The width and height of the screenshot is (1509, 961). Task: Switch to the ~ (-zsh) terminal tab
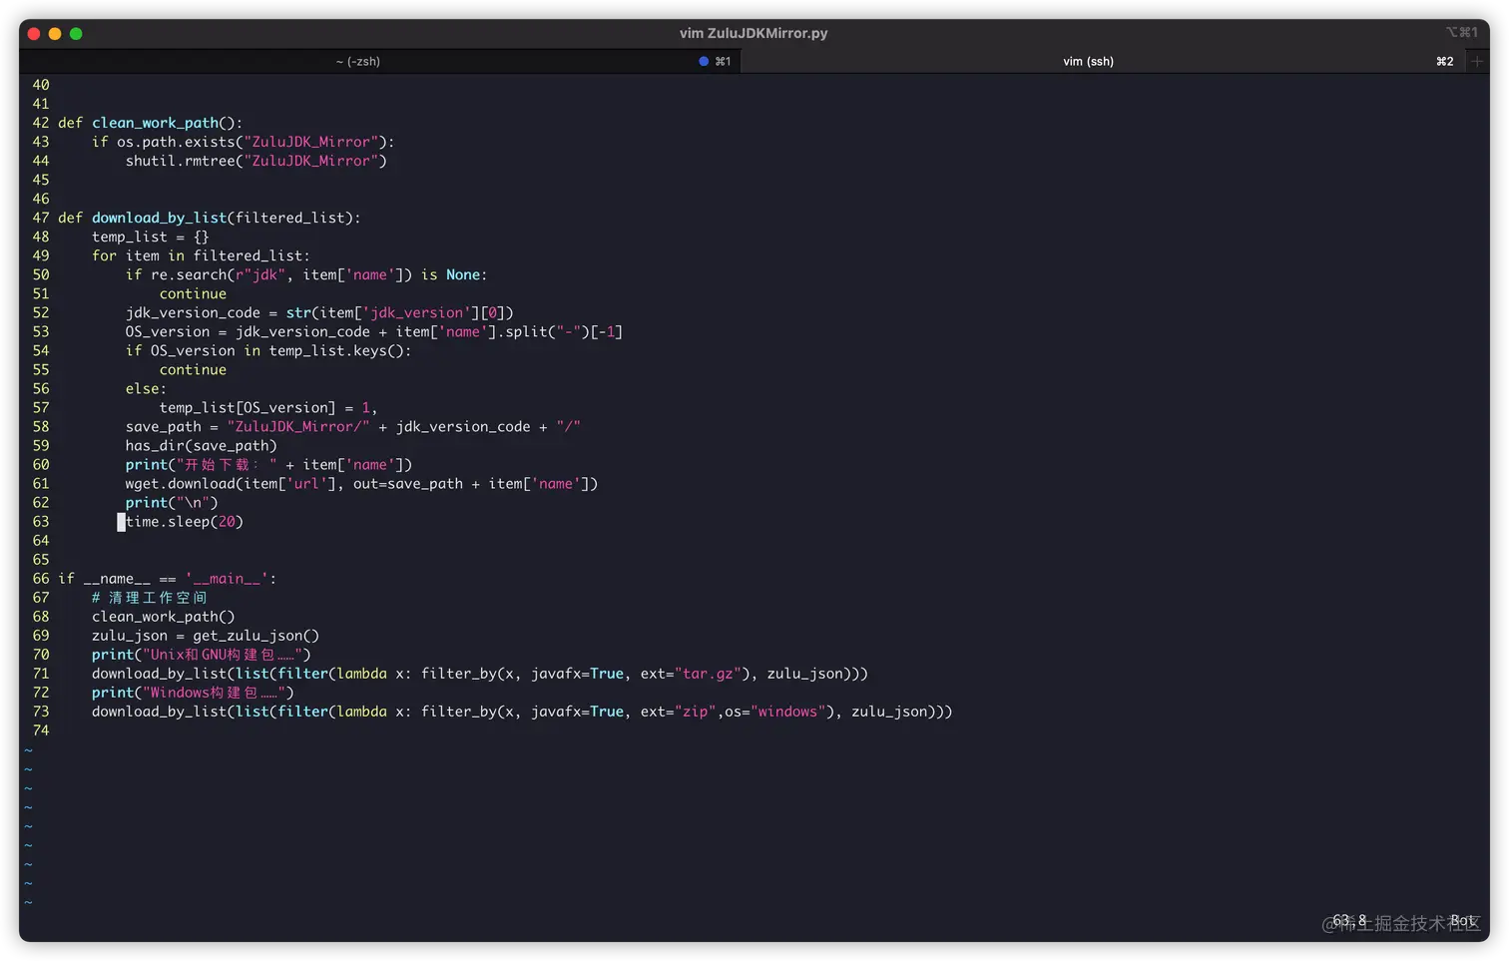pyautogui.click(x=357, y=62)
